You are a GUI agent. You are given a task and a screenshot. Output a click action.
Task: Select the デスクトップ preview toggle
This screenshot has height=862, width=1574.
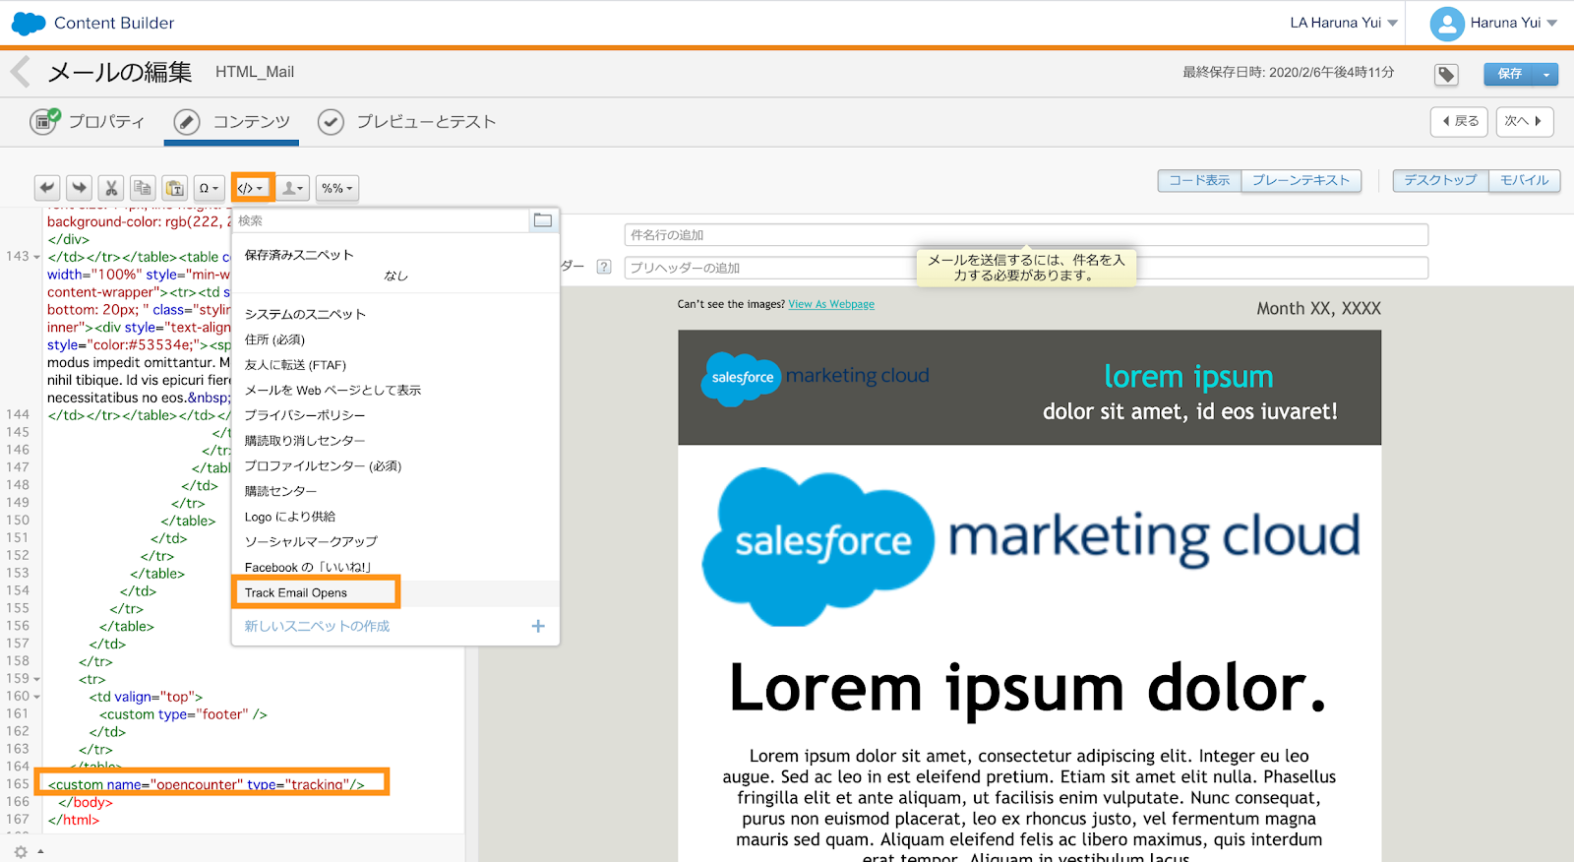point(1440,180)
